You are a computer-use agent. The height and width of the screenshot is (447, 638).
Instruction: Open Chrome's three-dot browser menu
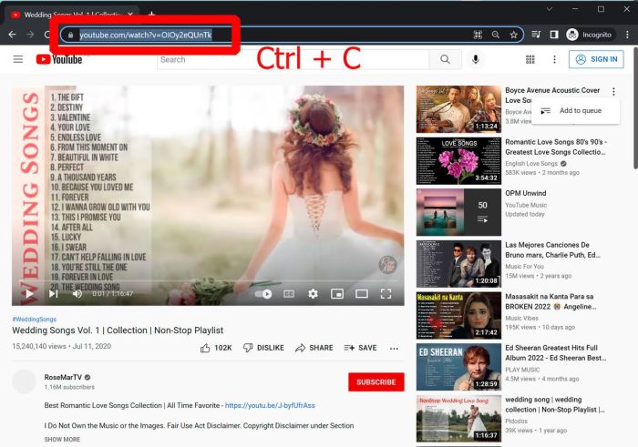[x=627, y=35]
